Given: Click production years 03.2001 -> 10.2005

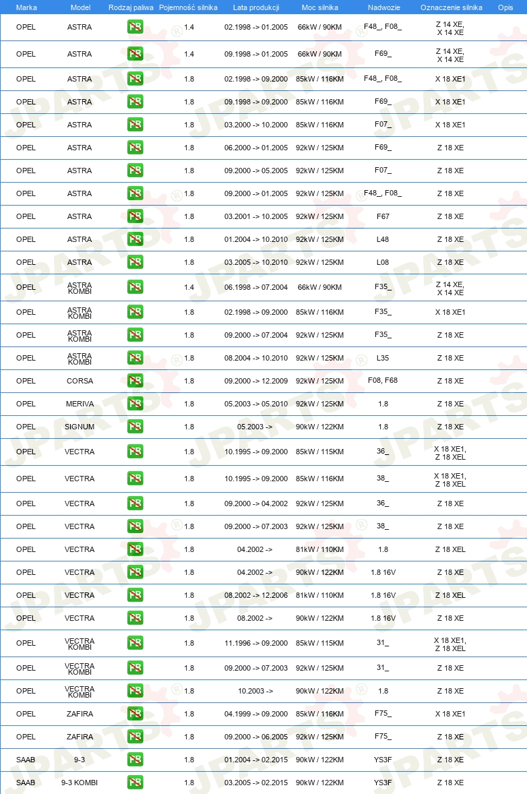Looking at the screenshot, I should tap(256, 216).
